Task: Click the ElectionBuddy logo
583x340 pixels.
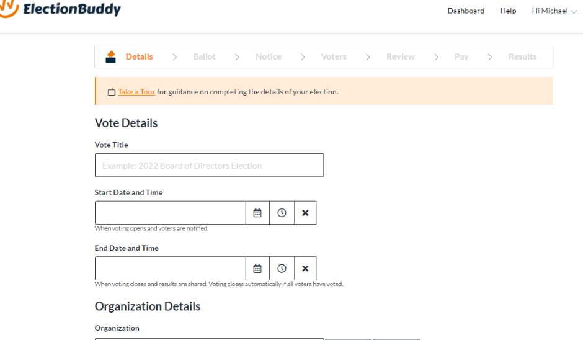Action: tap(60, 9)
